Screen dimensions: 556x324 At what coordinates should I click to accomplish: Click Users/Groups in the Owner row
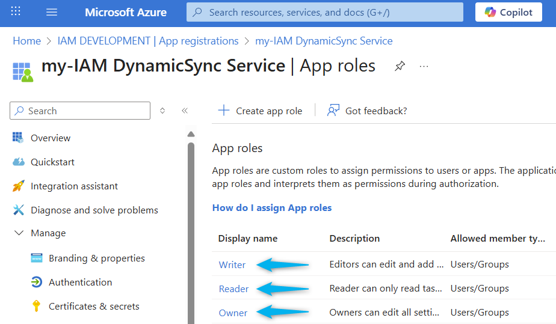click(480, 313)
